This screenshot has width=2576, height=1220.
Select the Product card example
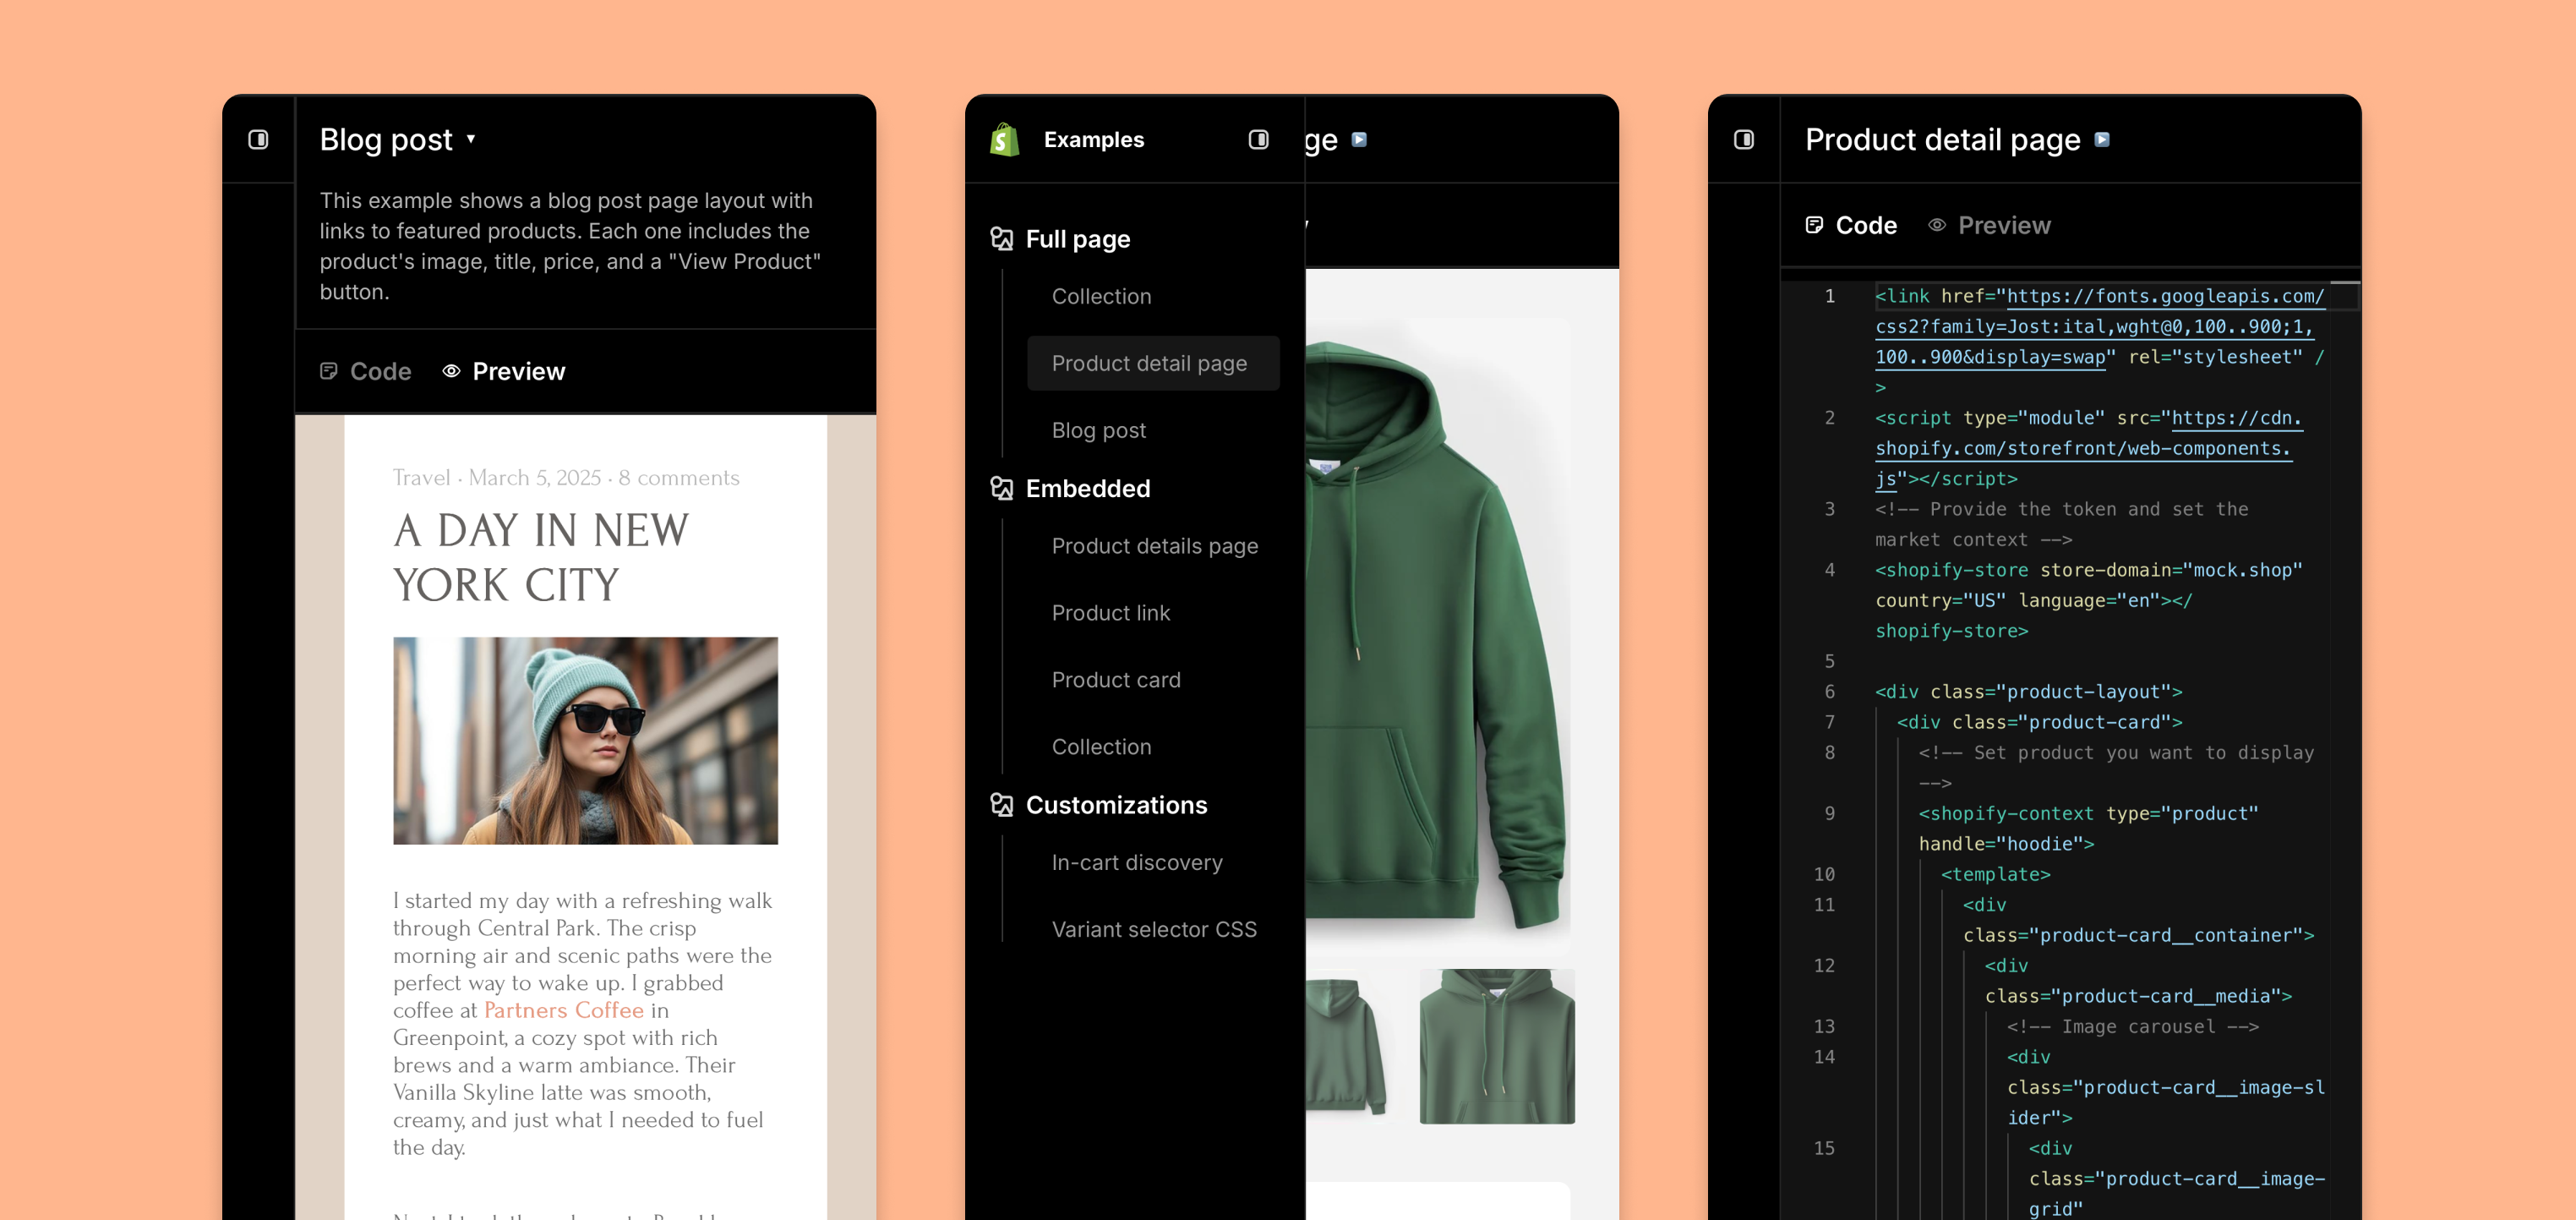(x=1116, y=680)
